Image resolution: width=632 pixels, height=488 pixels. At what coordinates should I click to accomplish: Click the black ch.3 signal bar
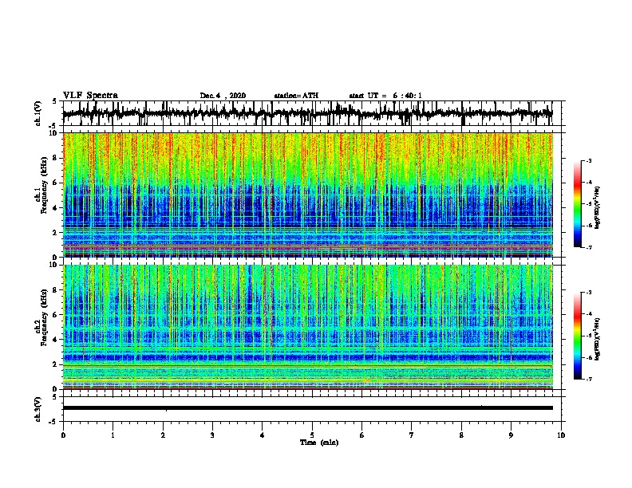pos(307,408)
